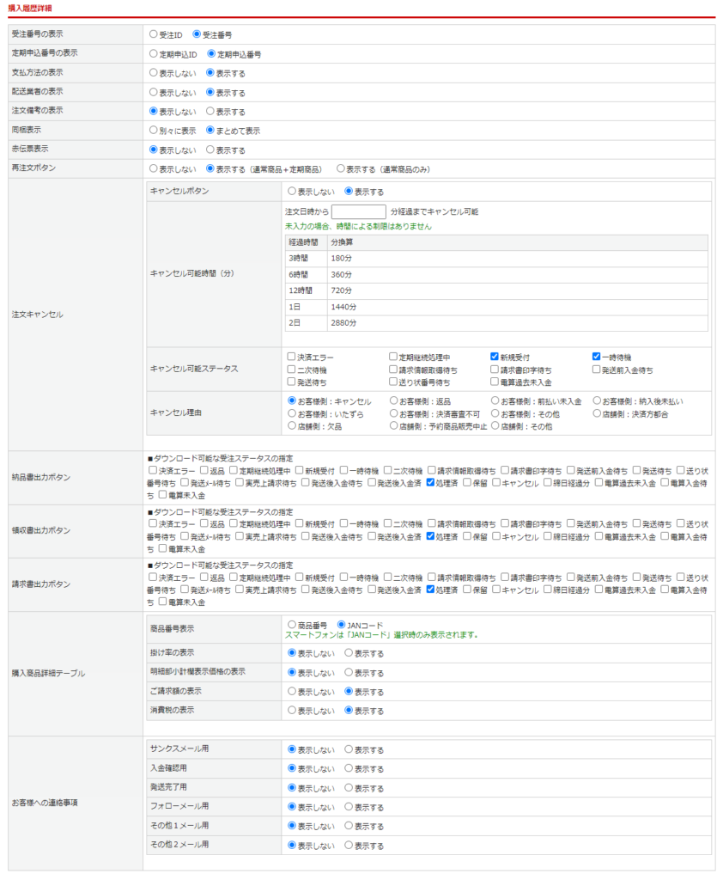Choose 表示する（通常商品のみ）for 再注文ボタン

(x=341, y=169)
